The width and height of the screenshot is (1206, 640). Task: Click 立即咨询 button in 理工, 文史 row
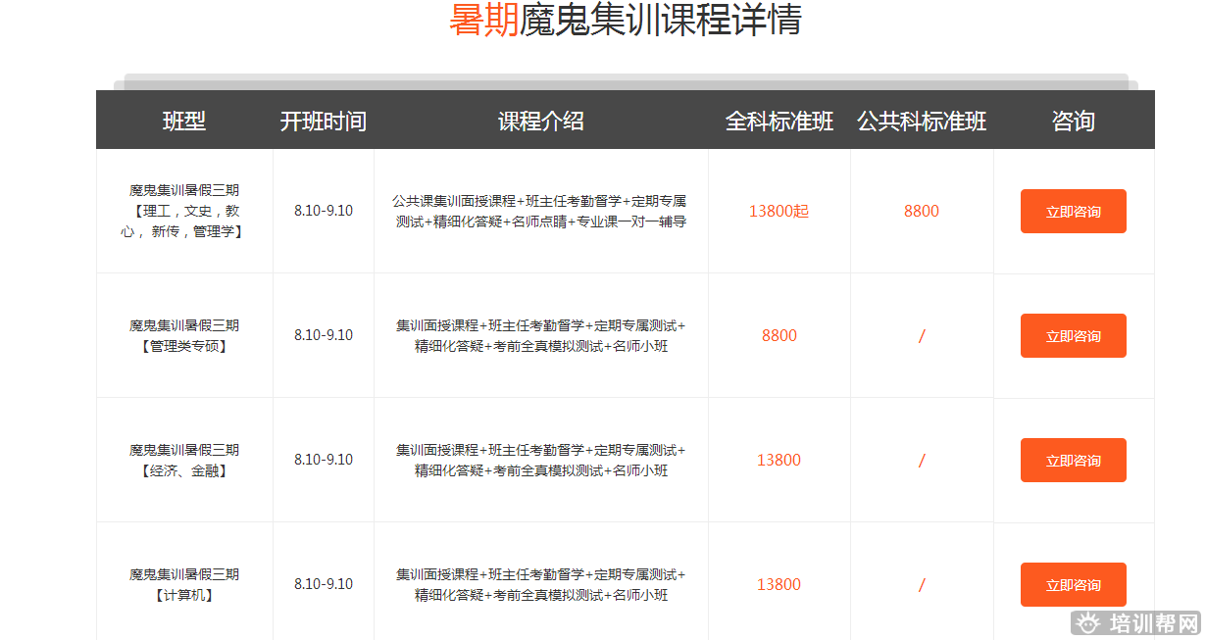pos(1073,212)
